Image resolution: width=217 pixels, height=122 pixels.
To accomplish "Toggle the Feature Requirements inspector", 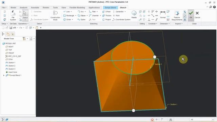I will coord(177,16).
